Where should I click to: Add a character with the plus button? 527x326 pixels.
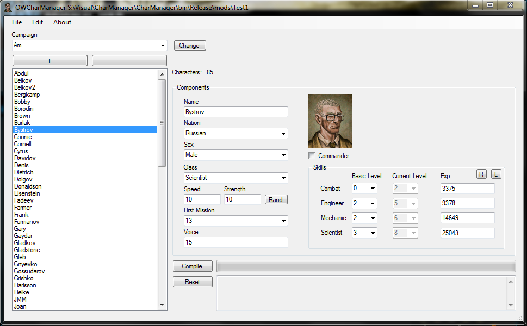point(49,61)
